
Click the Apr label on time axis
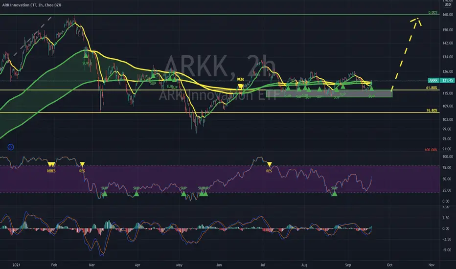pos(137,265)
